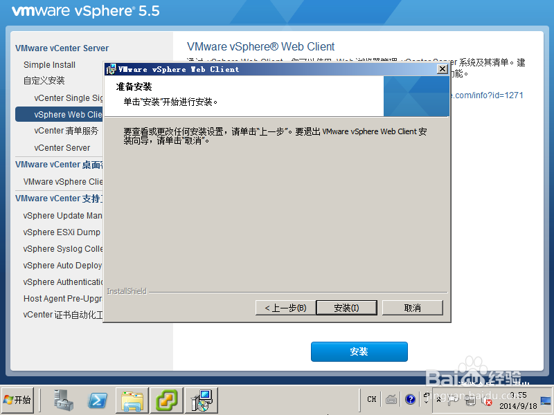This screenshot has width=554, height=415.
Task: Open the vSphere Client icon on the taskbar
Action: click(x=201, y=400)
